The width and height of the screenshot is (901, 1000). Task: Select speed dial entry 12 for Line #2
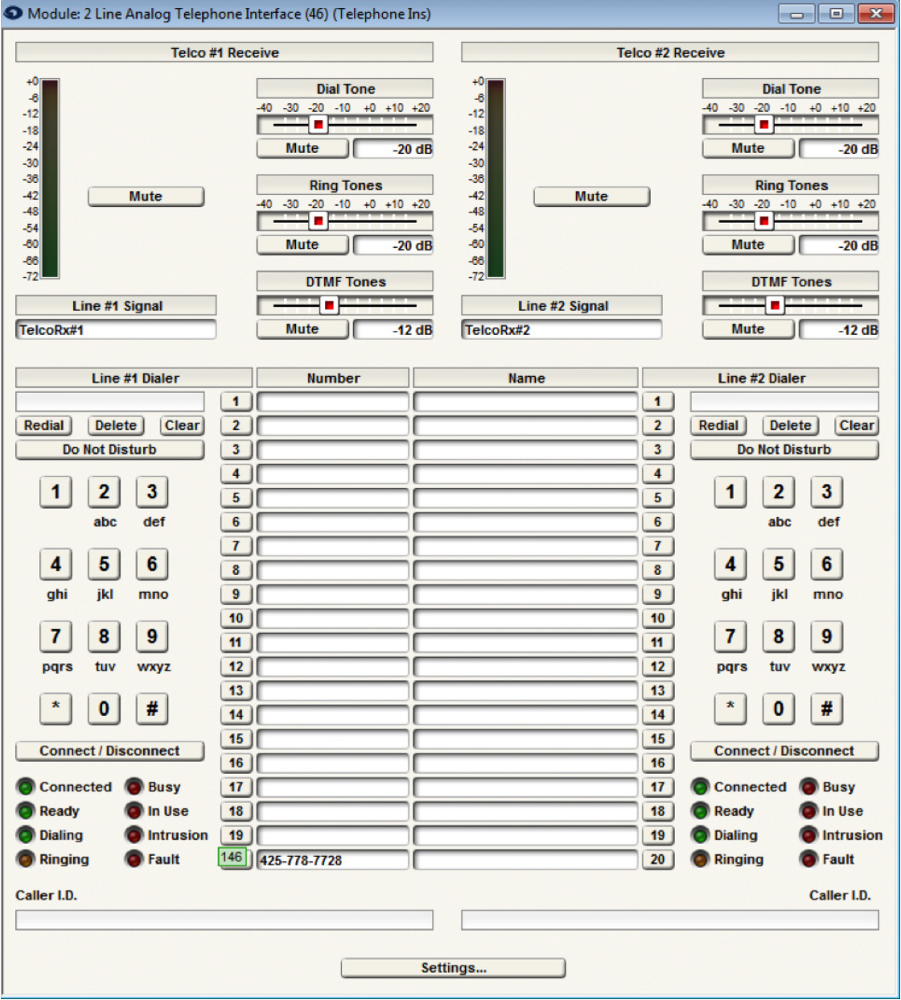pyautogui.click(x=657, y=667)
